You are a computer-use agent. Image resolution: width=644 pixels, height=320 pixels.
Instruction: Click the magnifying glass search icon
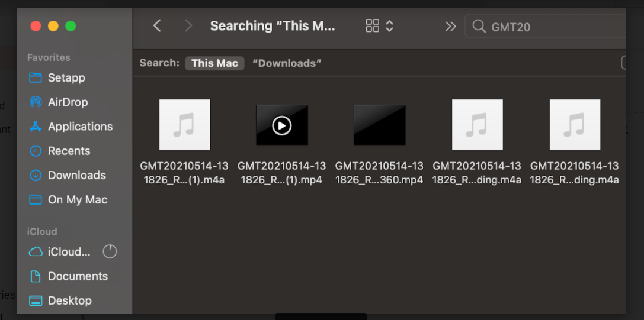[x=479, y=26]
